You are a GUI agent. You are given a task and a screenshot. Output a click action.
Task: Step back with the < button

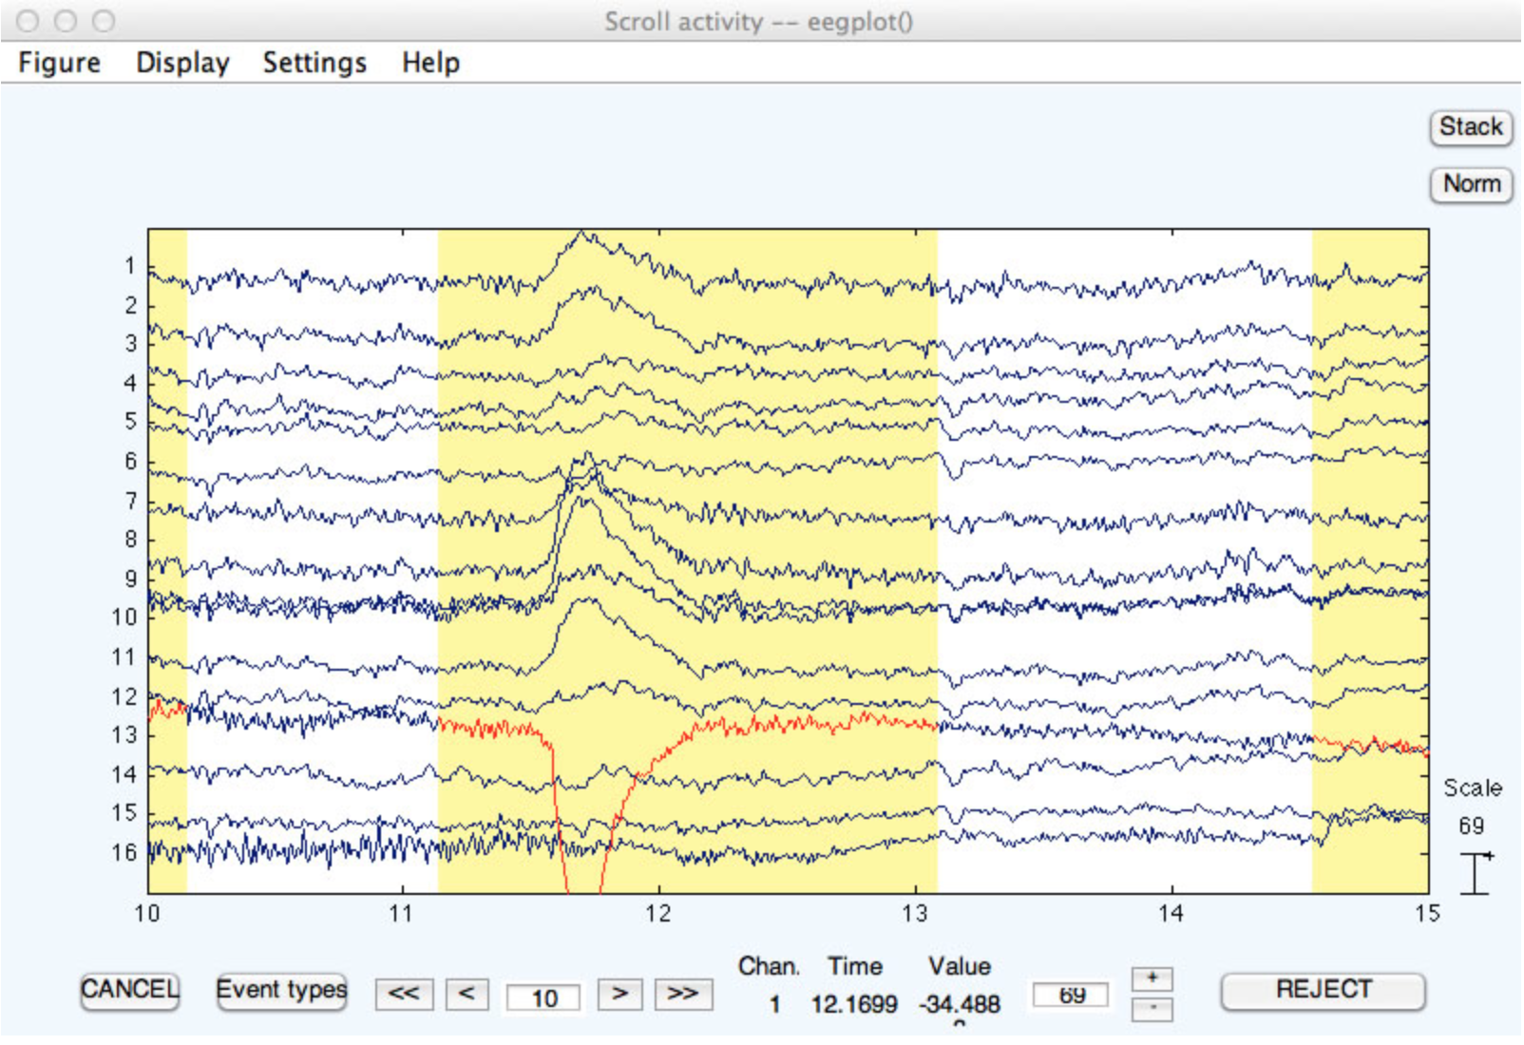pyautogui.click(x=467, y=994)
